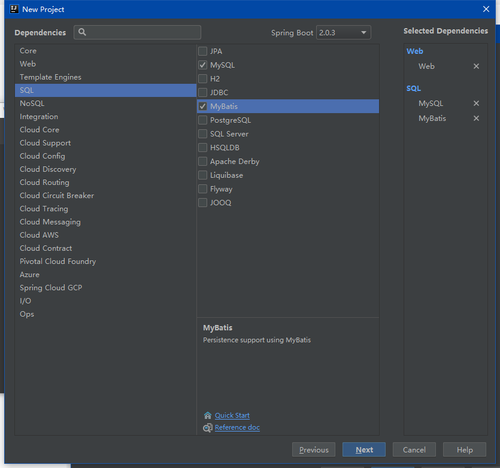
Task: Select the I/O category
Action: [105, 300]
